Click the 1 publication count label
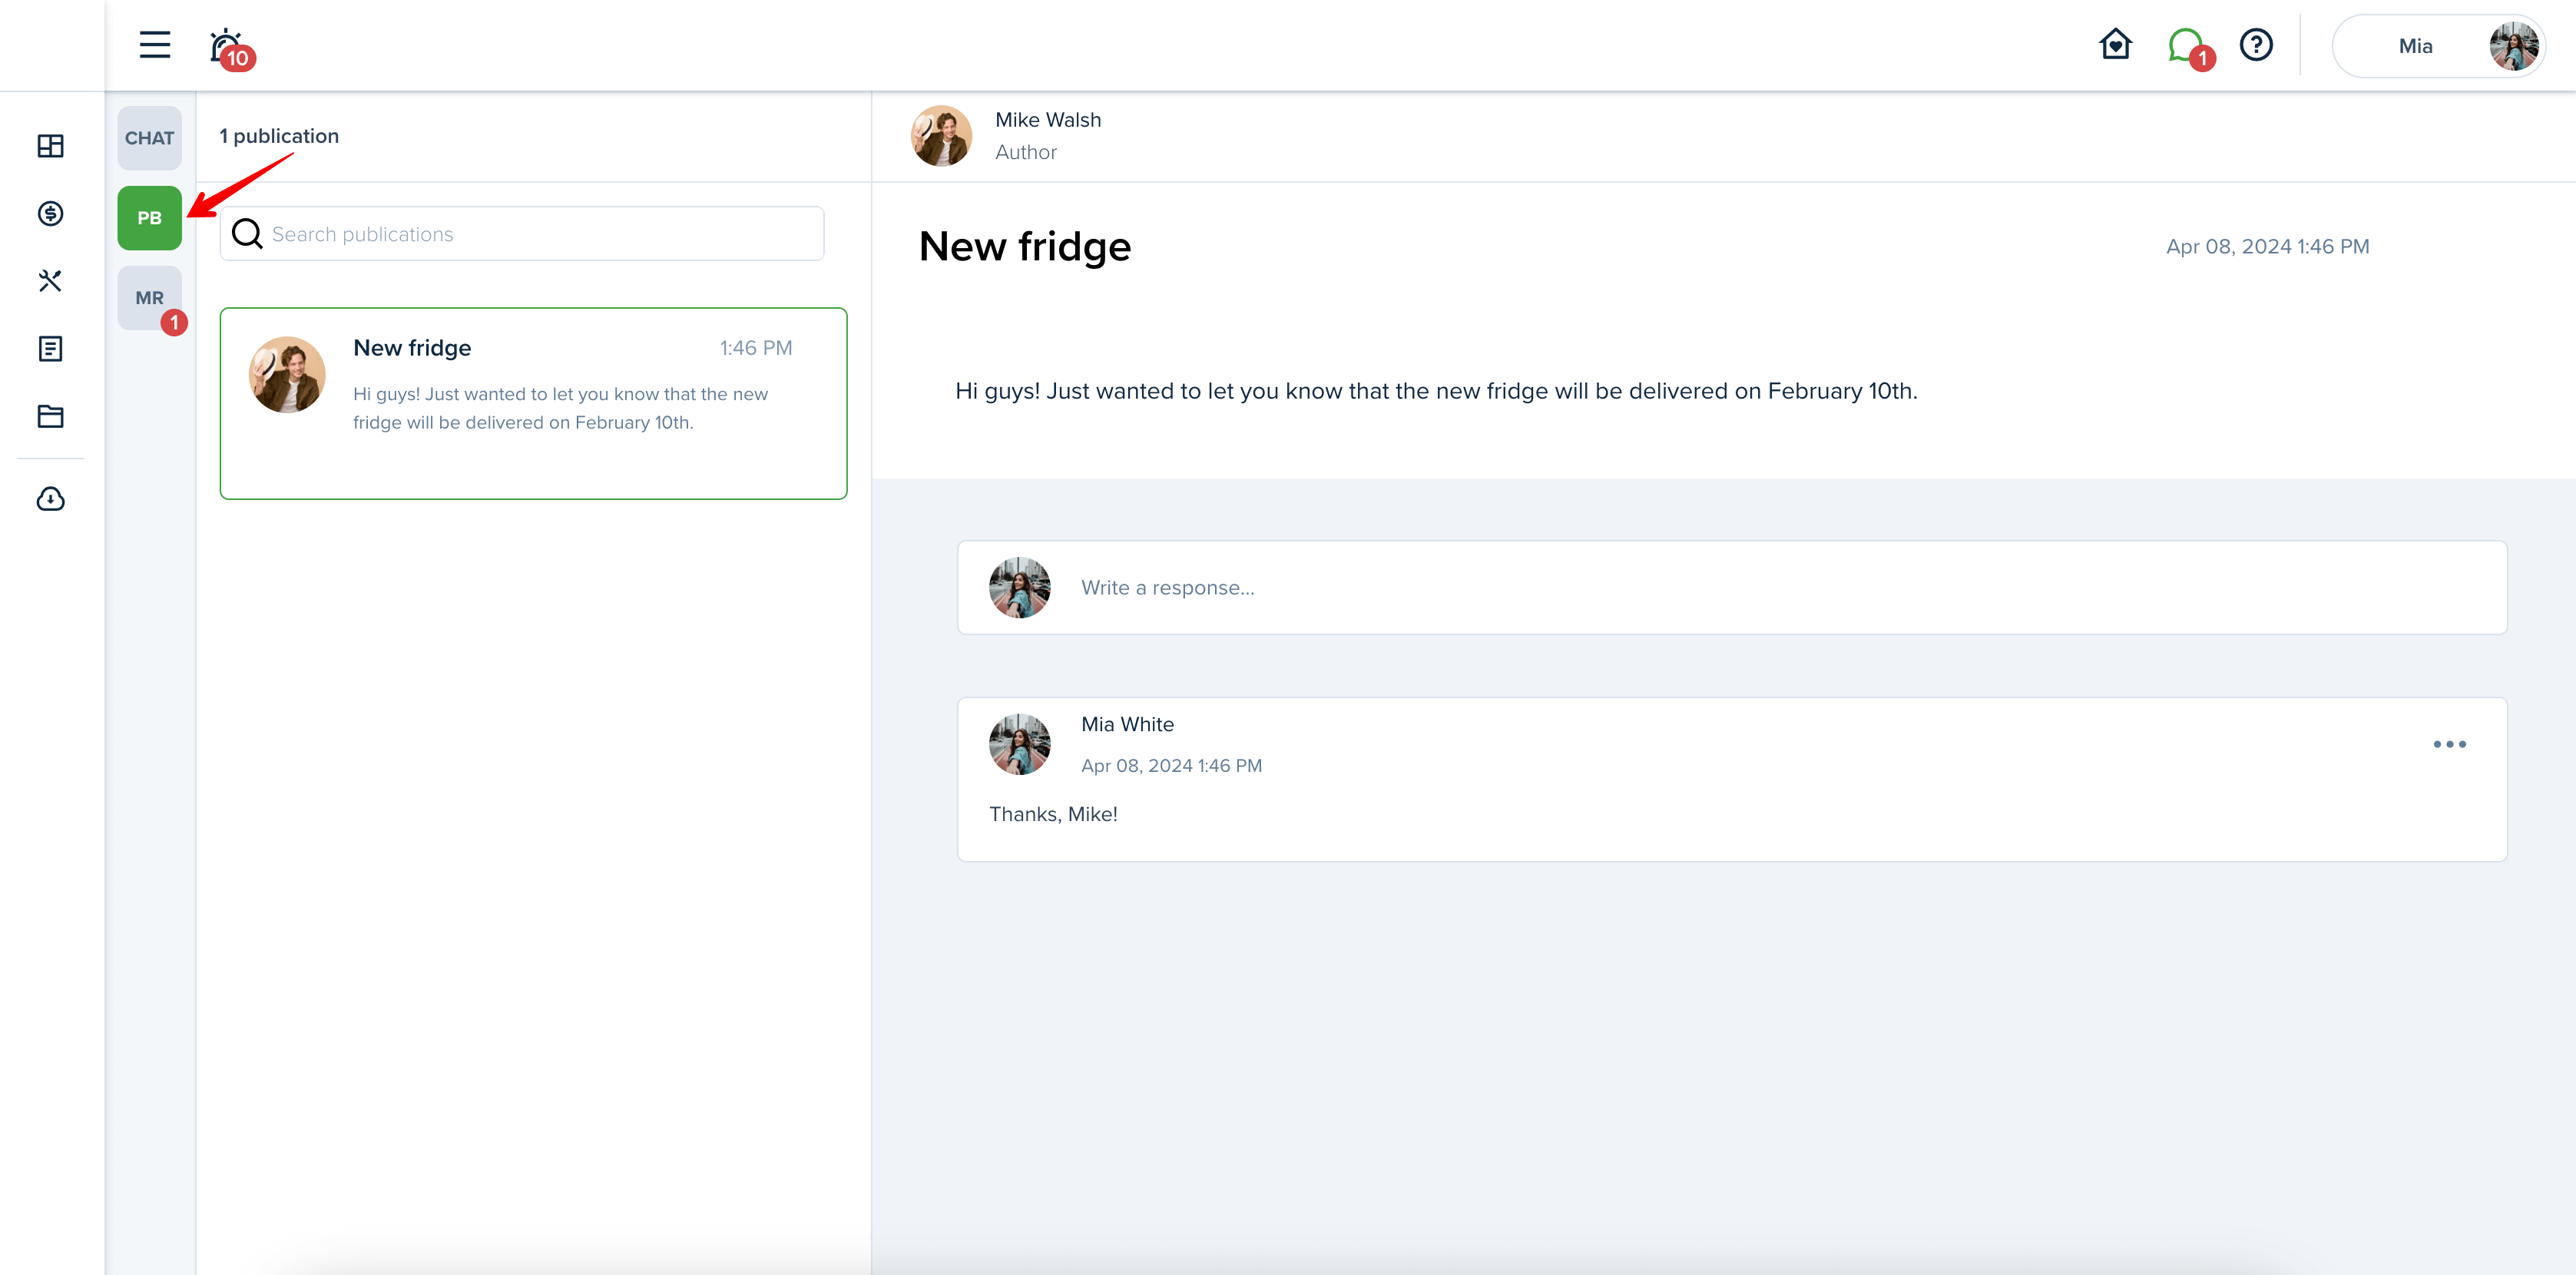The image size is (2576, 1275). coord(279,136)
